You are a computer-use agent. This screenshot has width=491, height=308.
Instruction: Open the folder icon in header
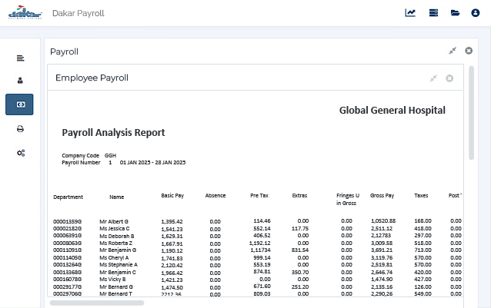pyautogui.click(x=455, y=13)
